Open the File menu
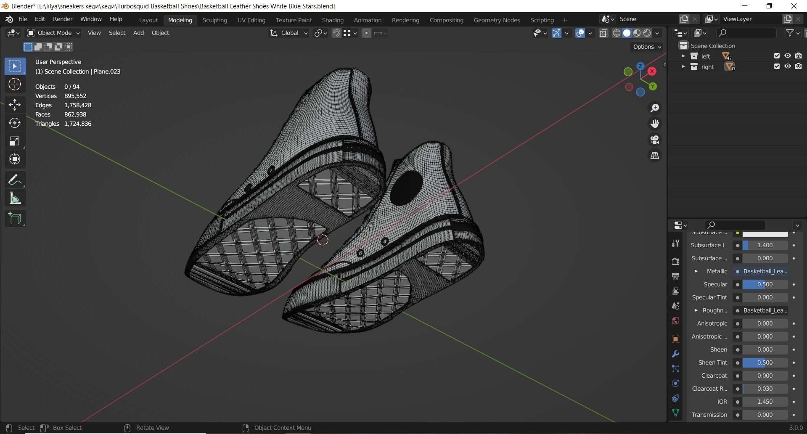 (23, 19)
